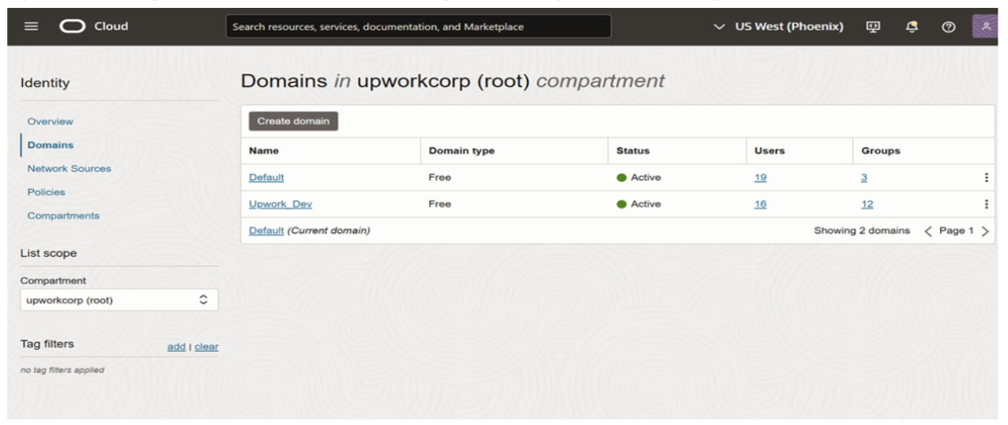Open the help question mark icon
The height and width of the screenshot is (425, 1008).
(x=949, y=27)
